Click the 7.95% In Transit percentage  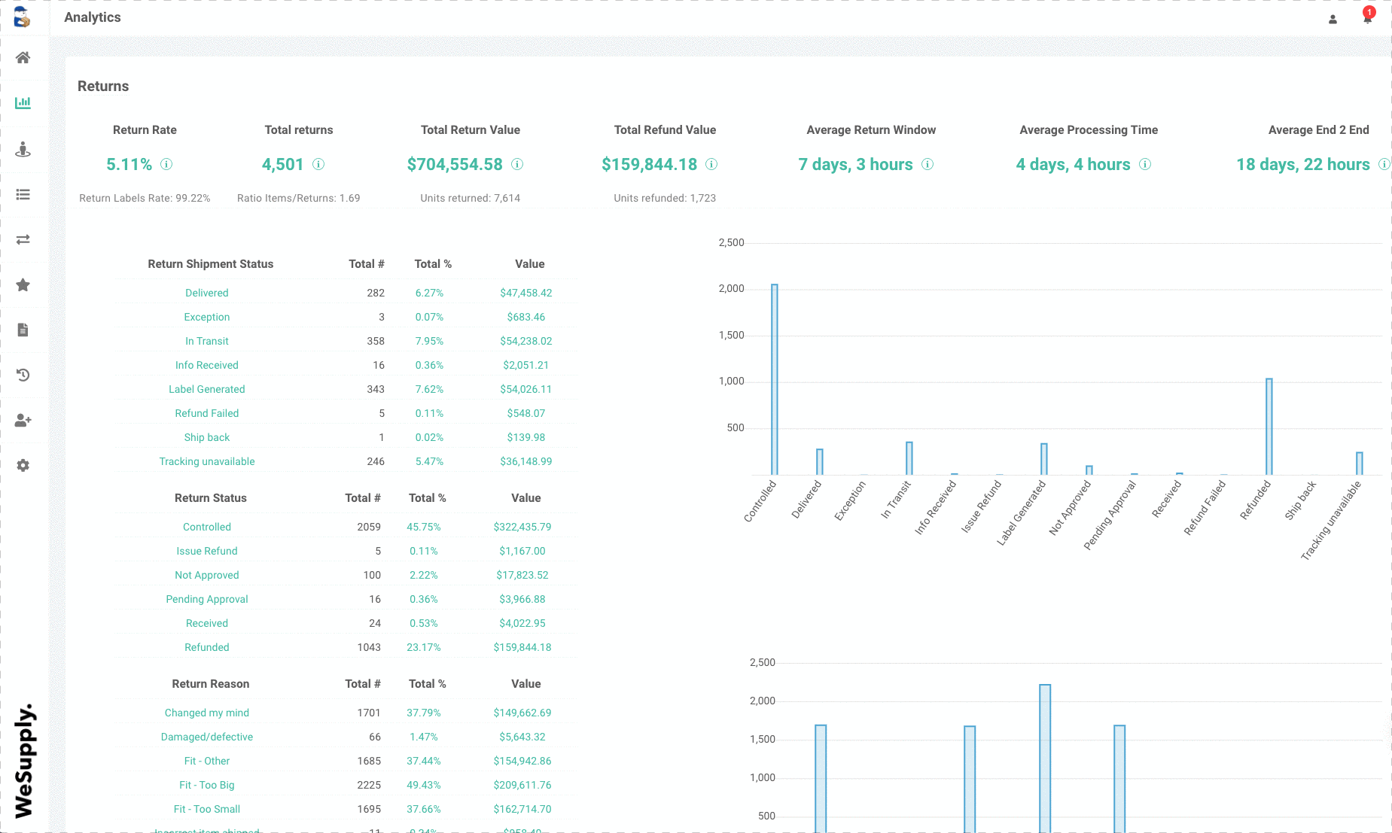(430, 341)
